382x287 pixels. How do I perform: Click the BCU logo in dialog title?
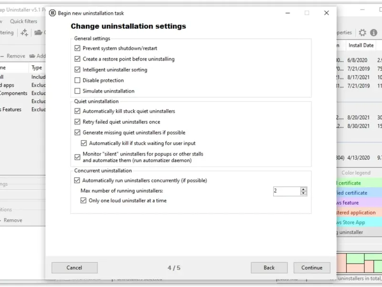click(x=53, y=13)
